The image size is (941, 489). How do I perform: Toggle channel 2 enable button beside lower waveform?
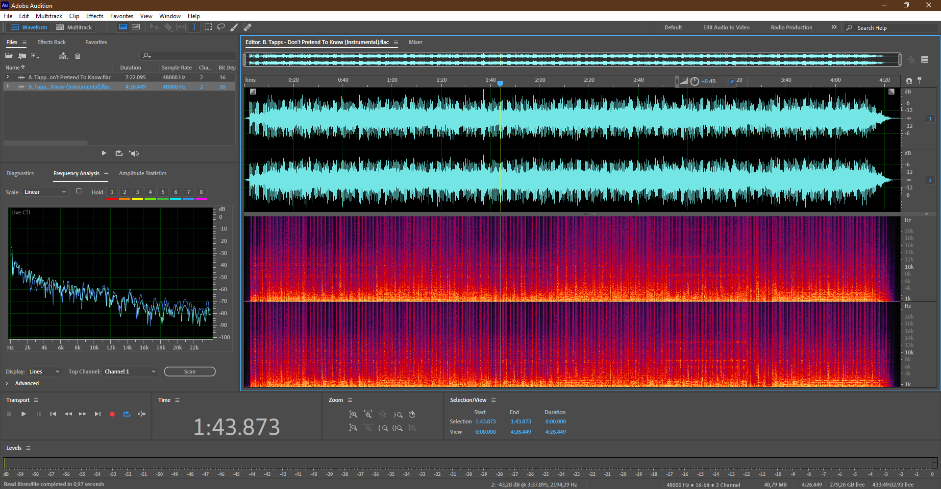point(930,180)
